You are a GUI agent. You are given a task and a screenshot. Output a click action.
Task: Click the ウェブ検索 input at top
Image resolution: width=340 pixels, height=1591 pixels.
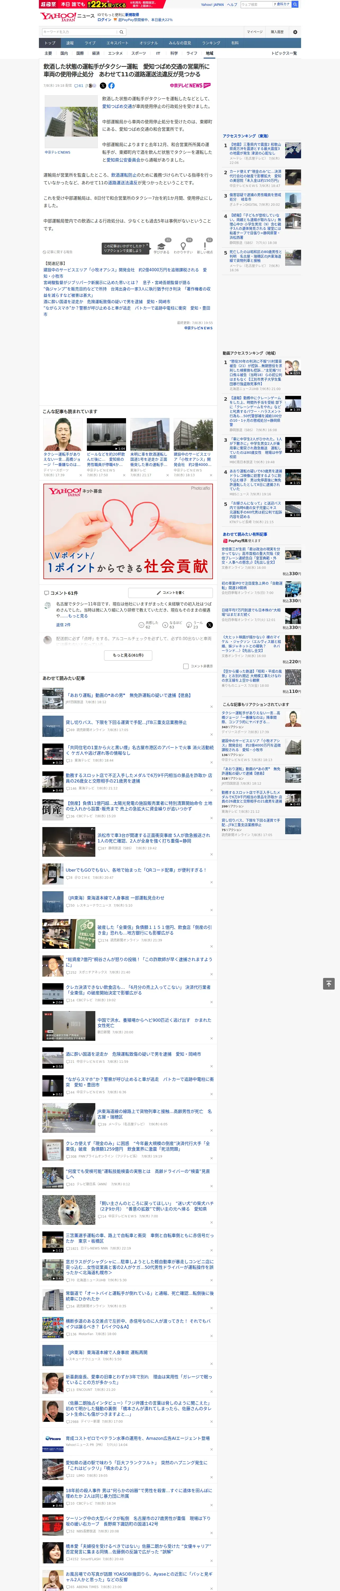tap(256, 4)
